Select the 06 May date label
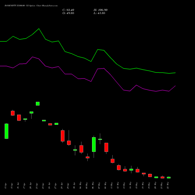Screen dimensions: 195x195 pos(93,185)
